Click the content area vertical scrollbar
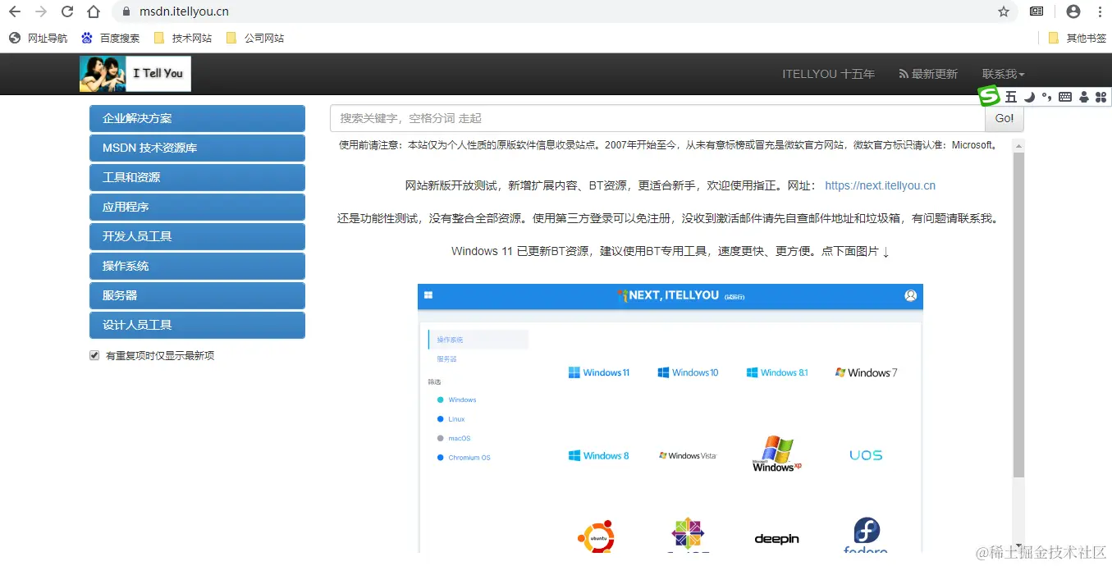1112x566 pixels. (x=1018, y=315)
